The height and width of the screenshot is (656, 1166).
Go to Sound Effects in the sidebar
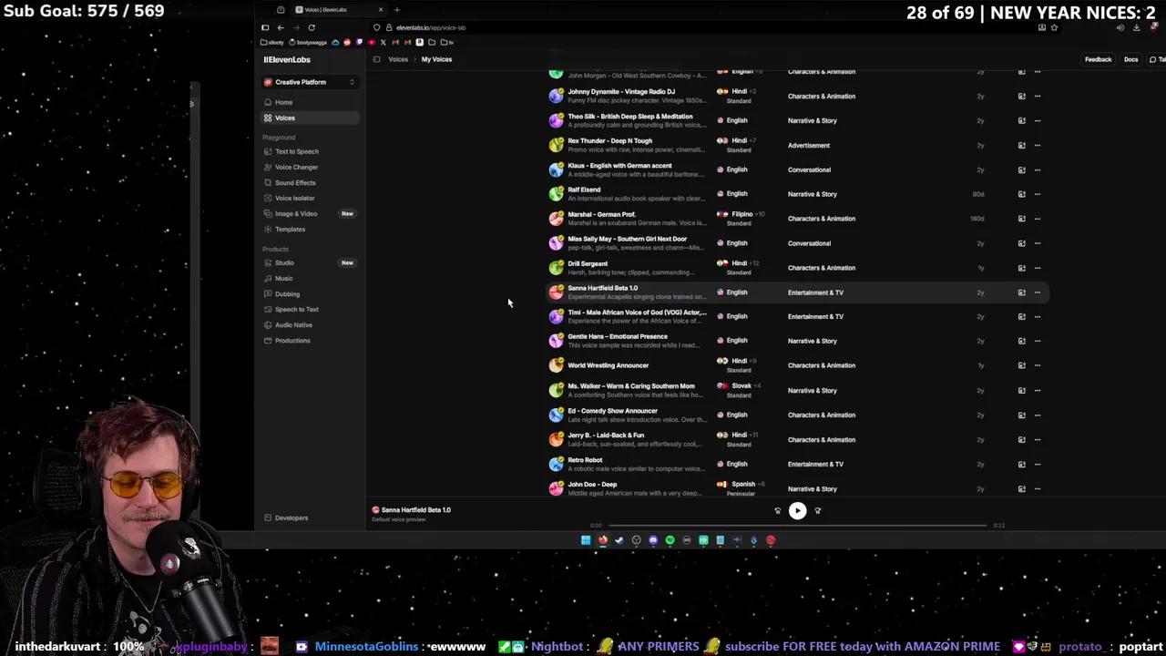pyautogui.click(x=295, y=182)
